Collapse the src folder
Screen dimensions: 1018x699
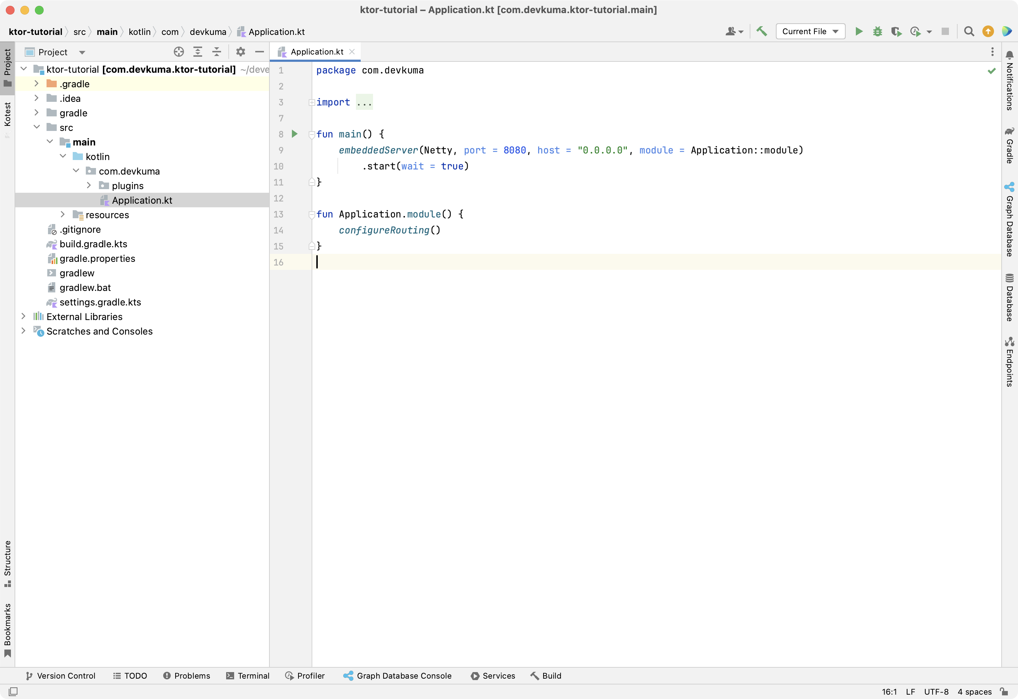[x=37, y=127]
